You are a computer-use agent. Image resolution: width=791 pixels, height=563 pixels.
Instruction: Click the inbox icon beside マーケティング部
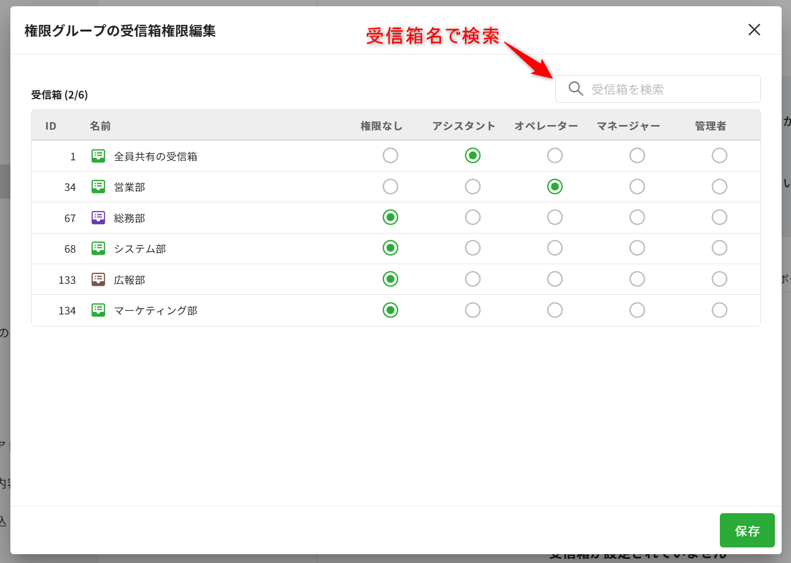point(98,310)
